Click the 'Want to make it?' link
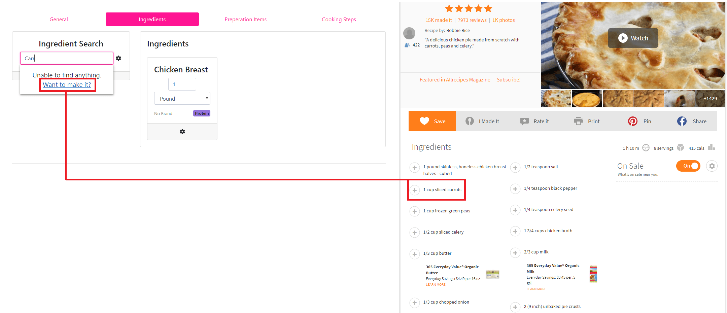Image resolution: width=727 pixels, height=313 pixels. coord(67,85)
